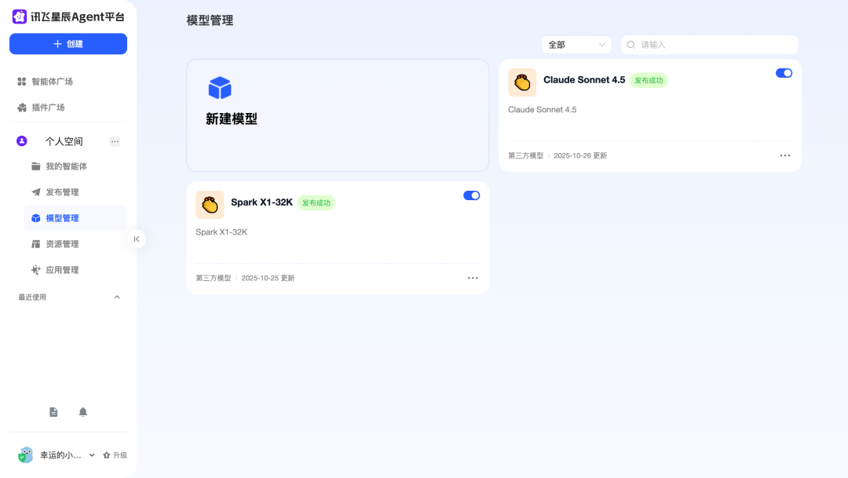Click 第三方模型 label on the Spark card

point(213,278)
